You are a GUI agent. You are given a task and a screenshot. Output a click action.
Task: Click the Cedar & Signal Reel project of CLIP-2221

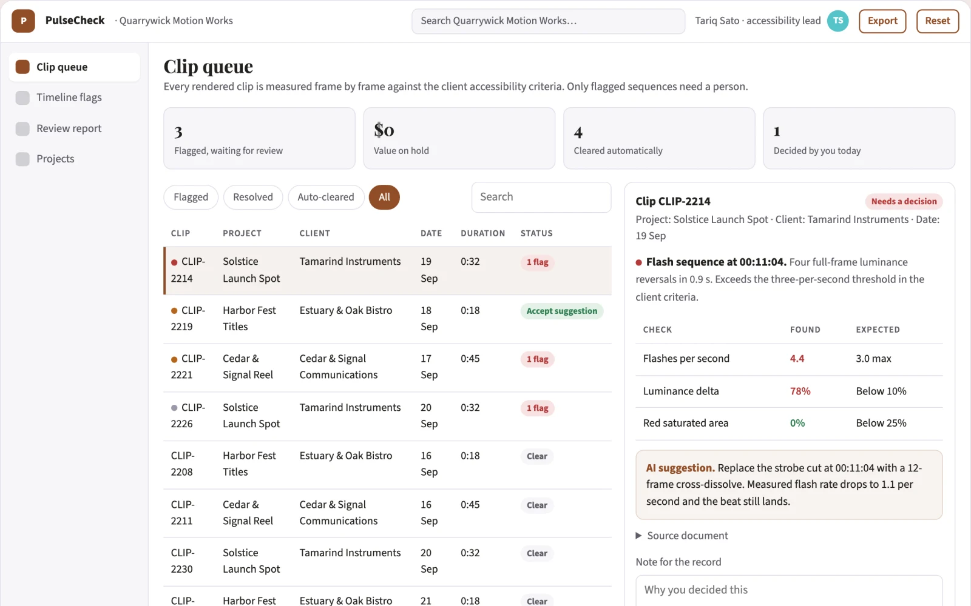[248, 367]
